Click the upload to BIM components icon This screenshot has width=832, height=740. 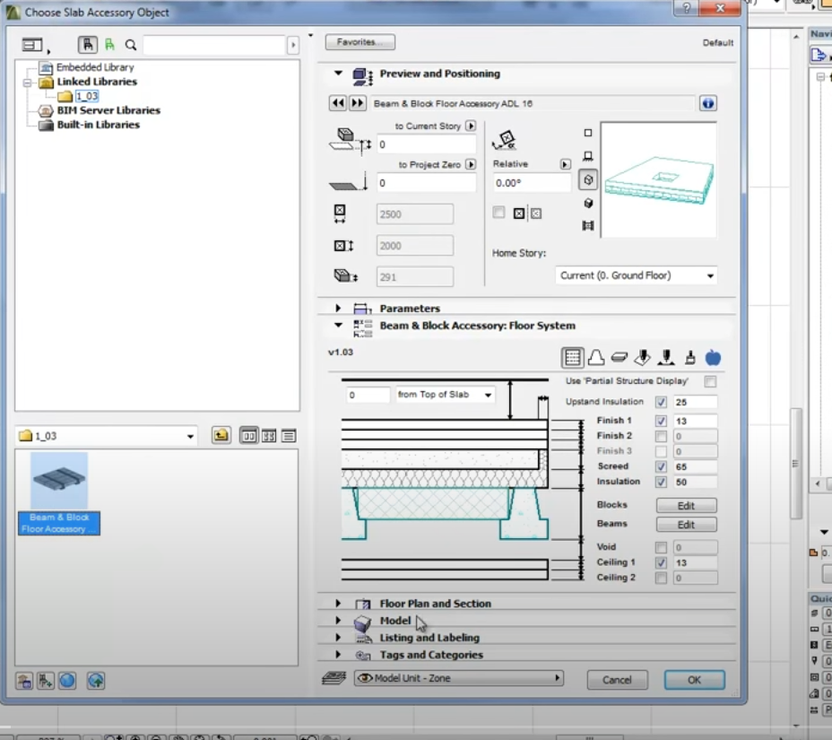point(96,681)
